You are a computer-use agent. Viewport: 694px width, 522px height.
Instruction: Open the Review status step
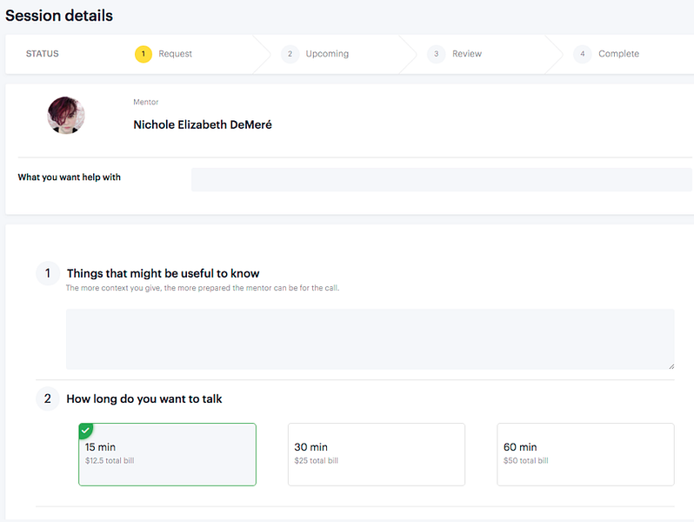(x=467, y=54)
